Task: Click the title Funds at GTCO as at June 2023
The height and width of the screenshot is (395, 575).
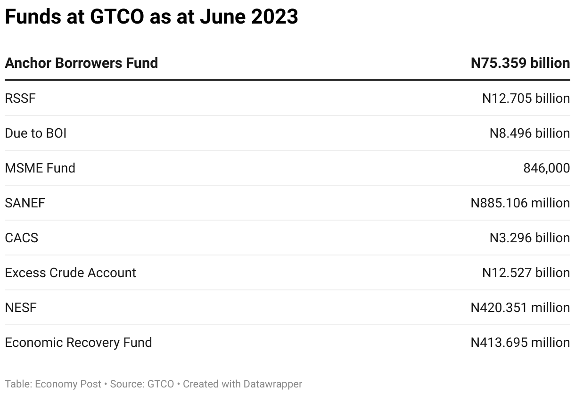Action: coord(151,16)
